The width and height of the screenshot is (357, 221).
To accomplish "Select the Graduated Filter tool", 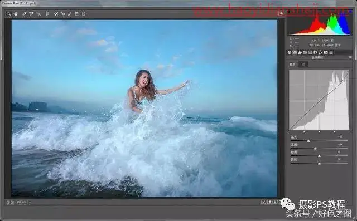I will (x=77, y=14).
